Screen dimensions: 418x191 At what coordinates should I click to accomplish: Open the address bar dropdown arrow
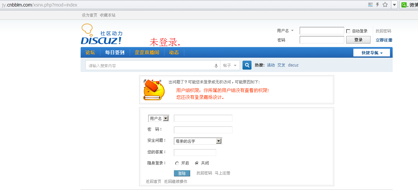(394, 5)
